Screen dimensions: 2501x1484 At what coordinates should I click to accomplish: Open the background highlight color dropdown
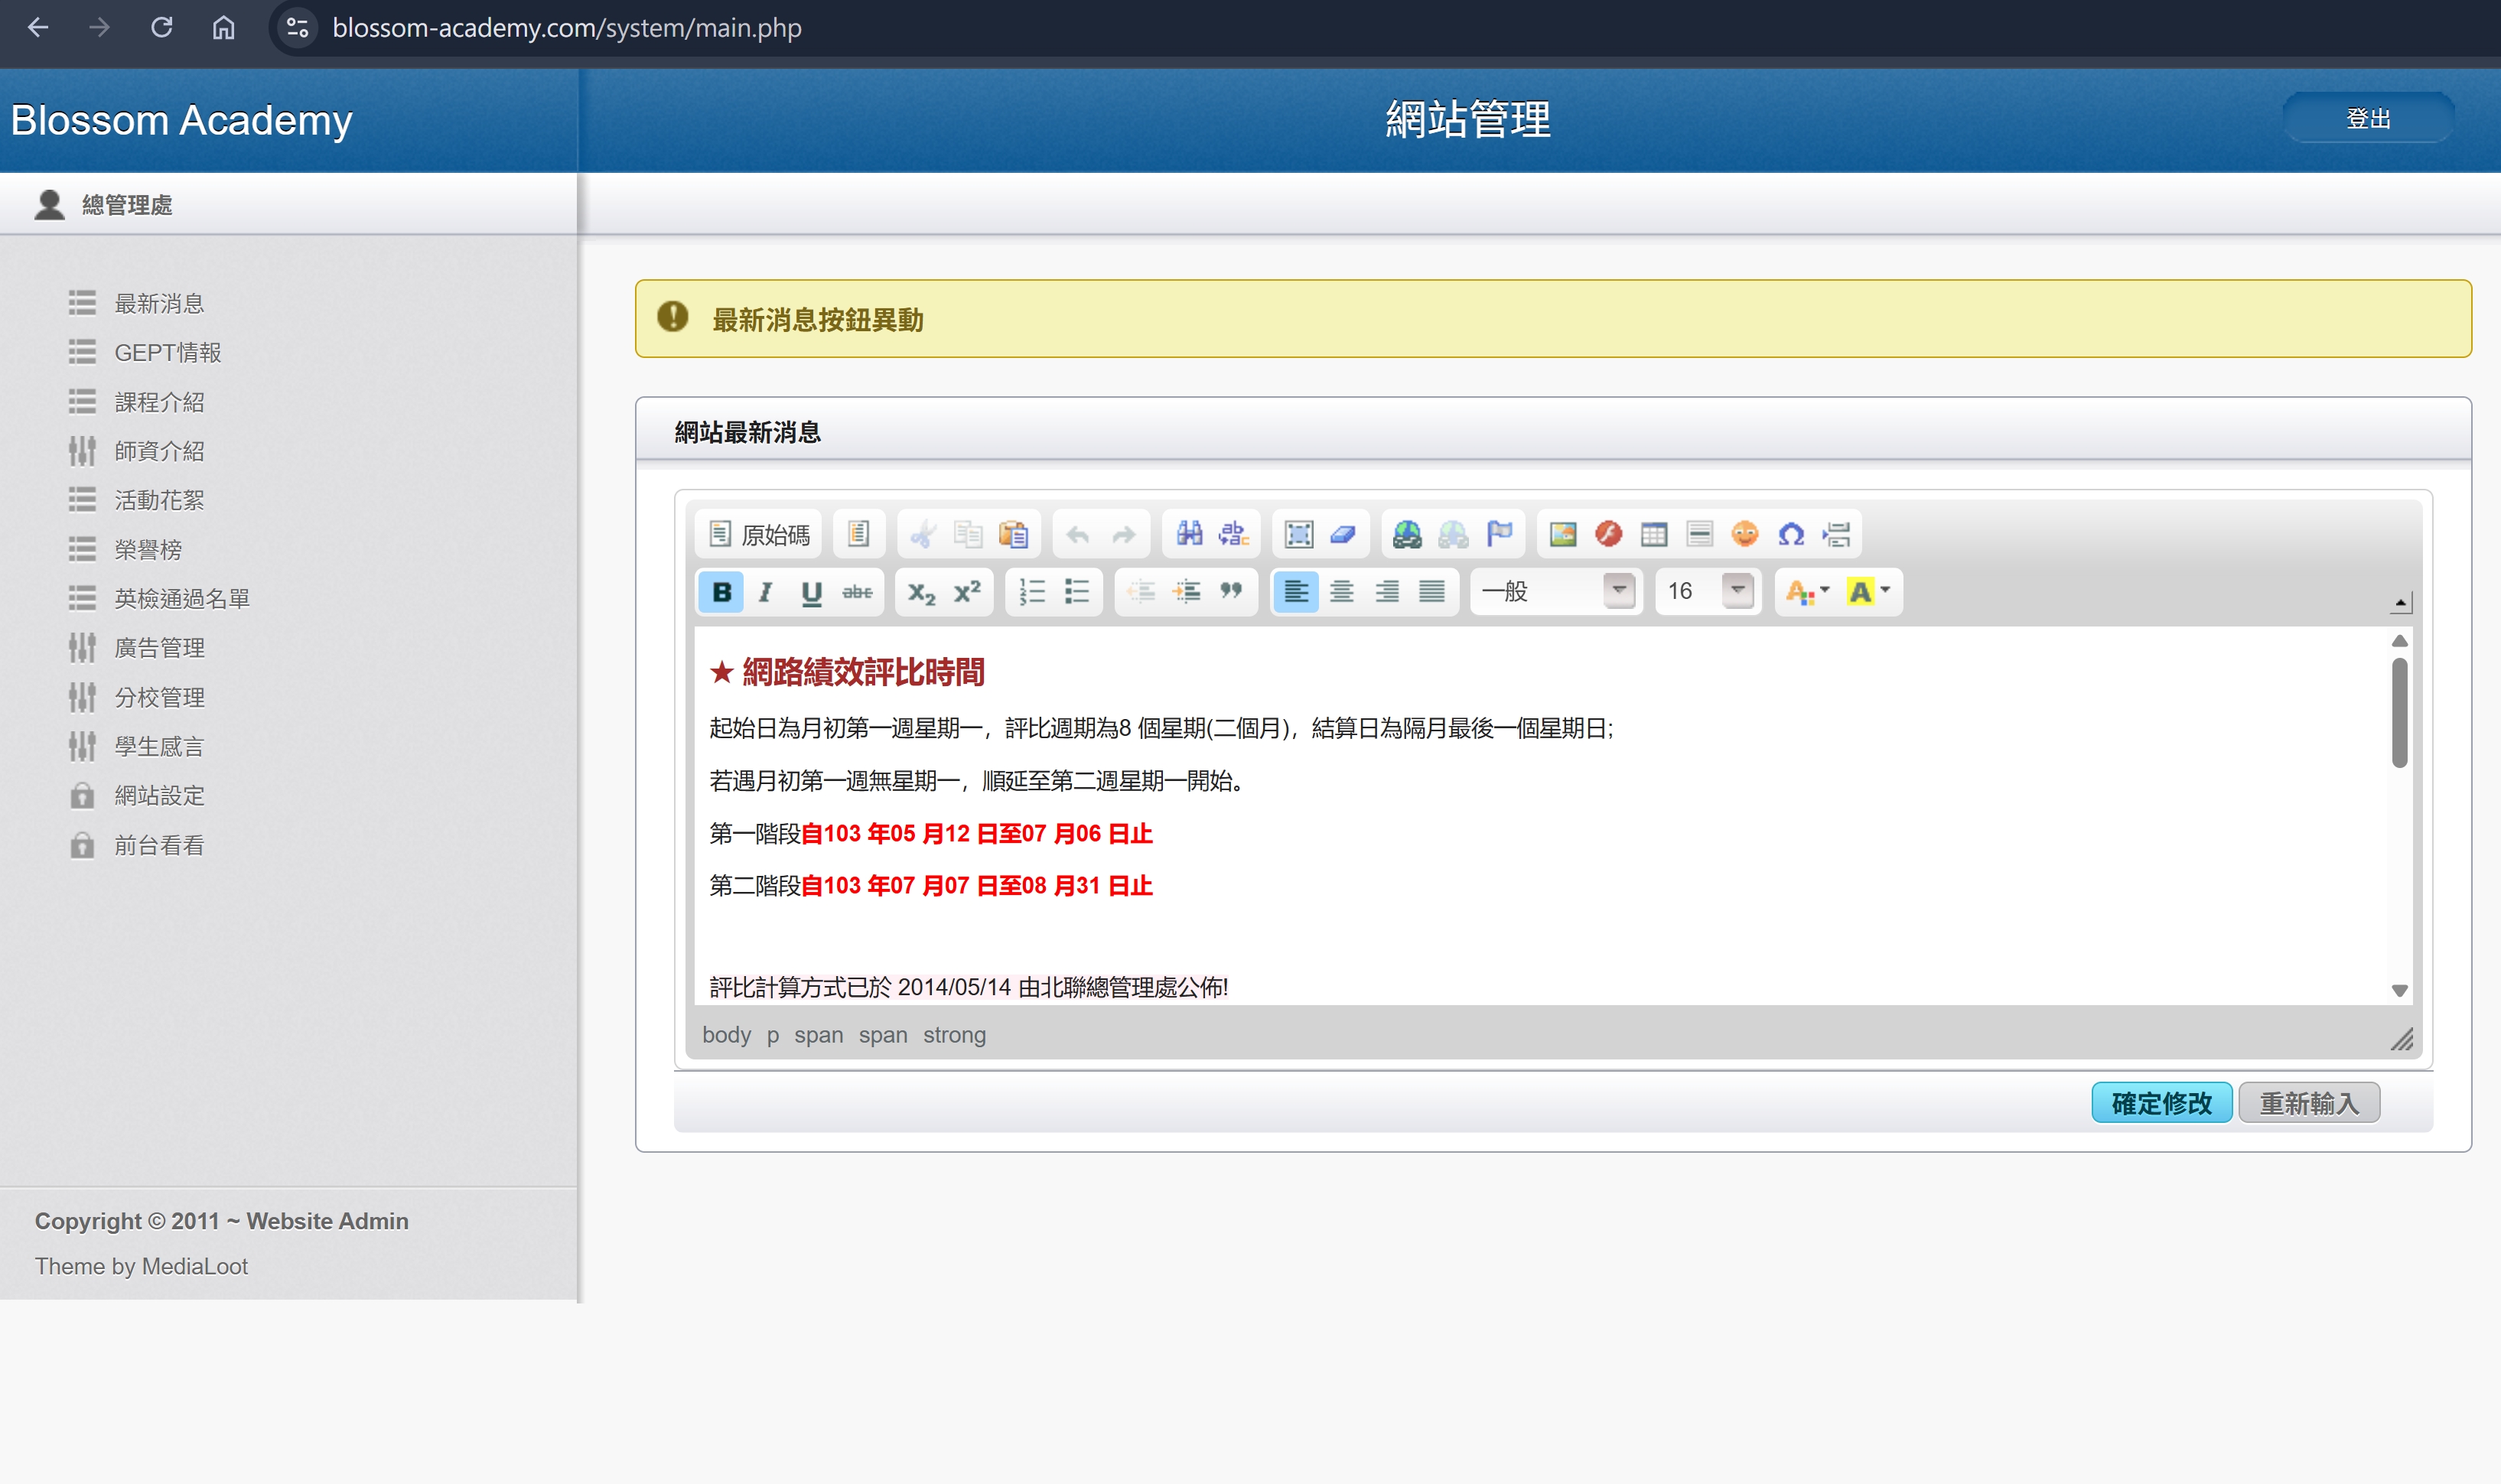pyautogui.click(x=1868, y=592)
